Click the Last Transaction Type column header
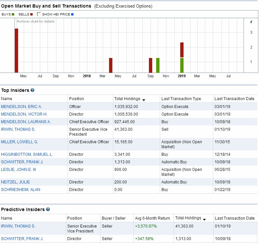 (181, 99)
